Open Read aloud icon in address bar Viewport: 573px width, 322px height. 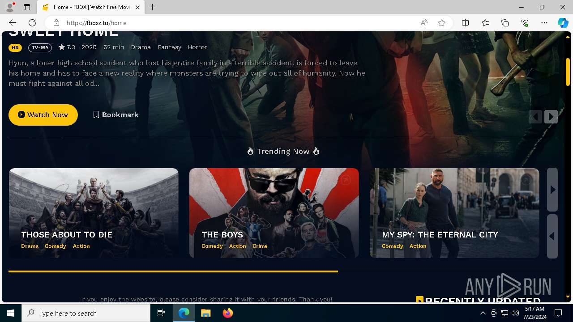(x=424, y=23)
